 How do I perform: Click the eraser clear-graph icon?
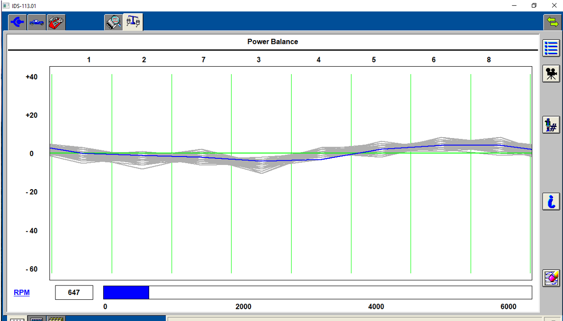click(551, 278)
